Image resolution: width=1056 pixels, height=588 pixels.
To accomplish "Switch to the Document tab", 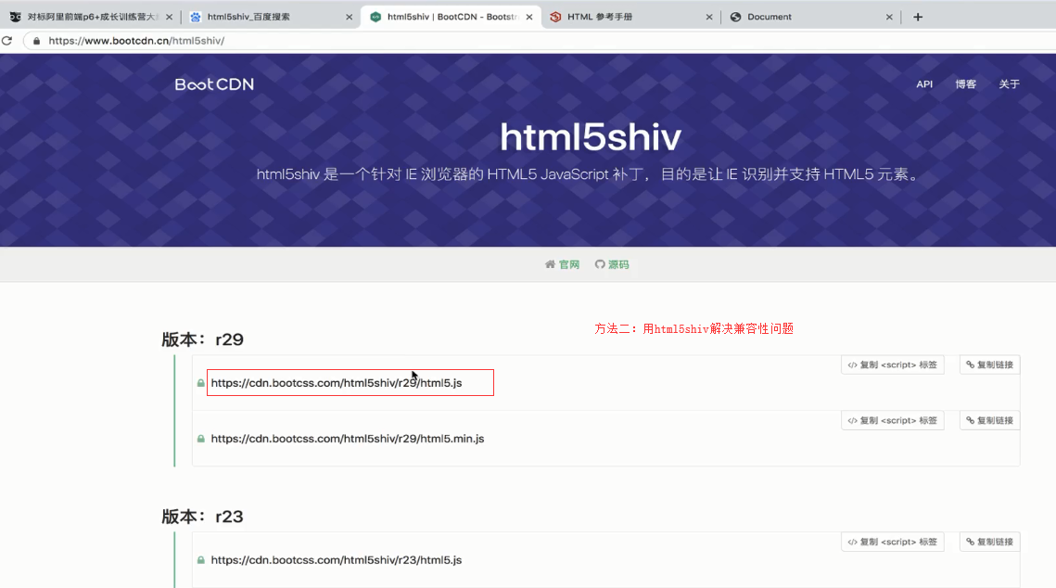I will [x=811, y=17].
